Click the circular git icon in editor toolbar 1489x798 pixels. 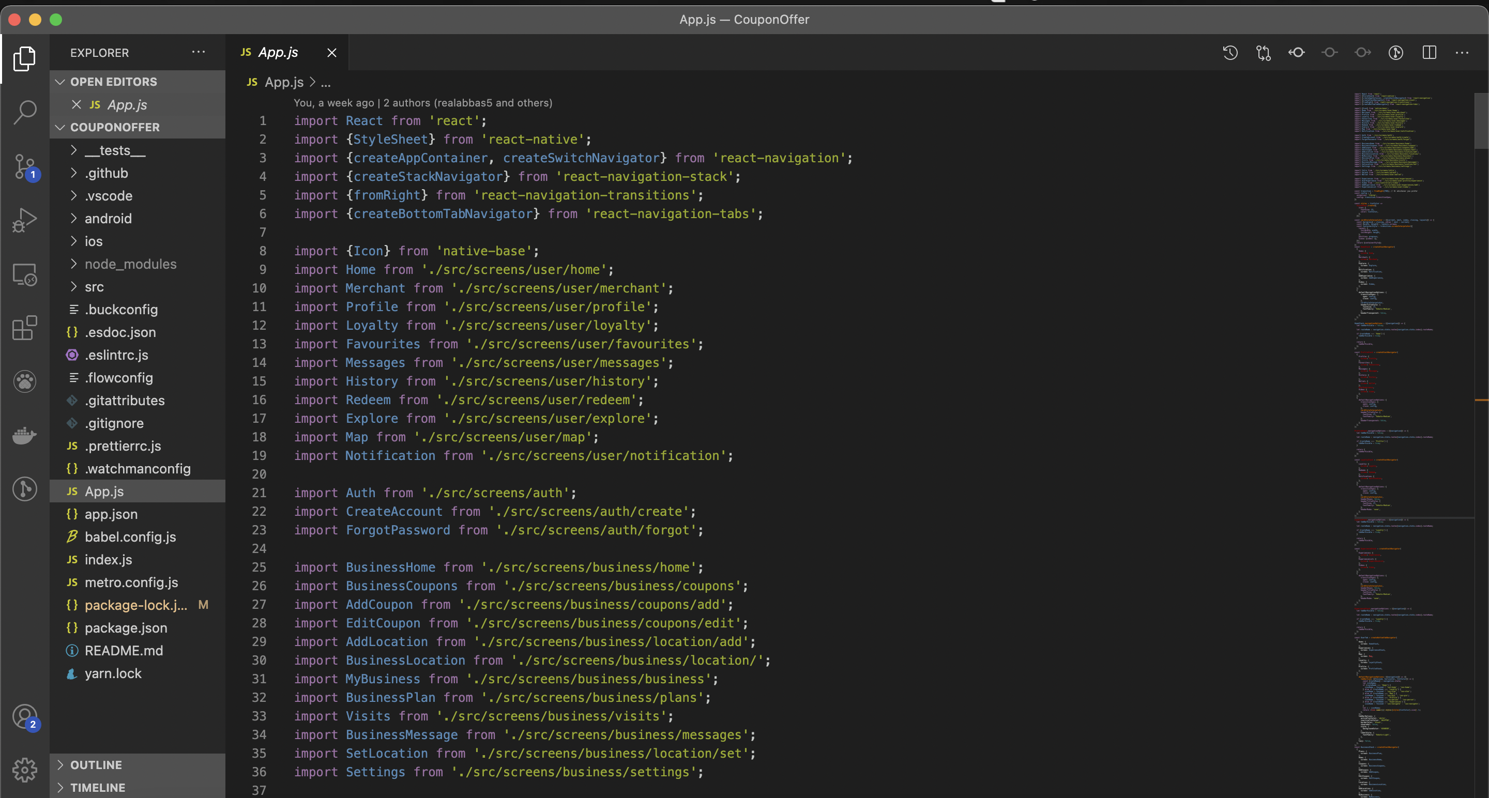(1396, 53)
